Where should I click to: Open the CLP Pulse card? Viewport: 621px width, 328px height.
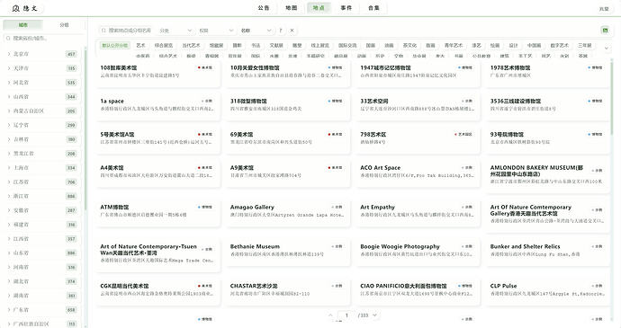click(548, 291)
